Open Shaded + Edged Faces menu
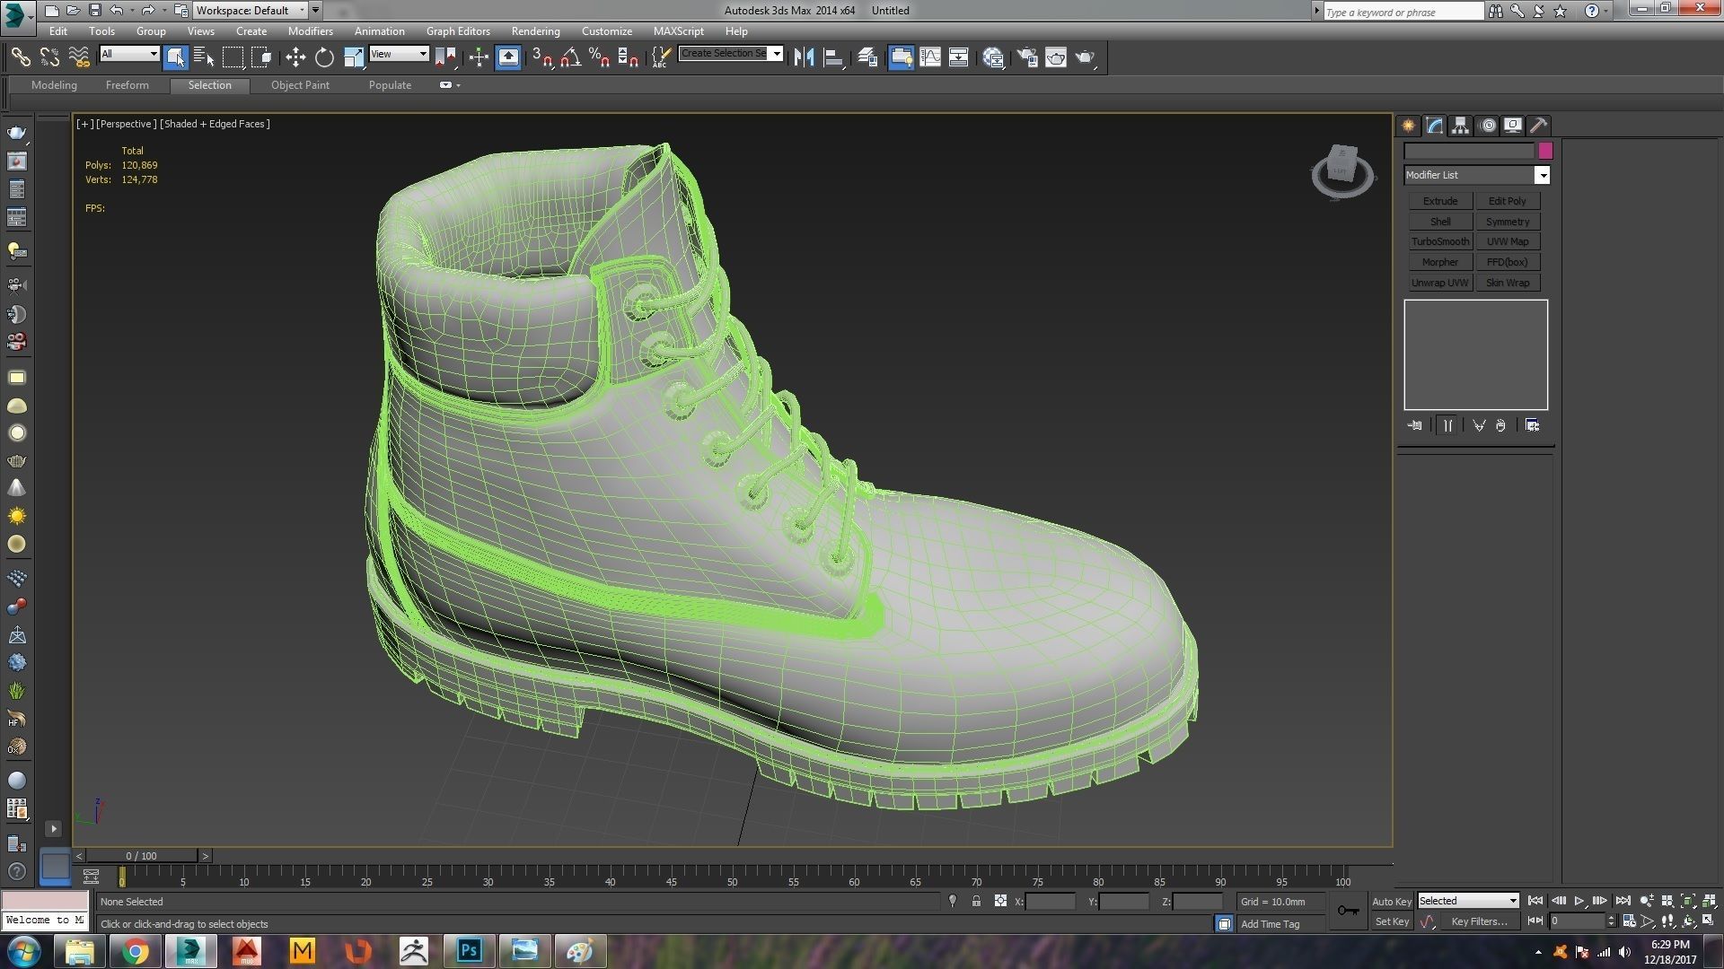The image size is (1724, 969). point(215,124)
